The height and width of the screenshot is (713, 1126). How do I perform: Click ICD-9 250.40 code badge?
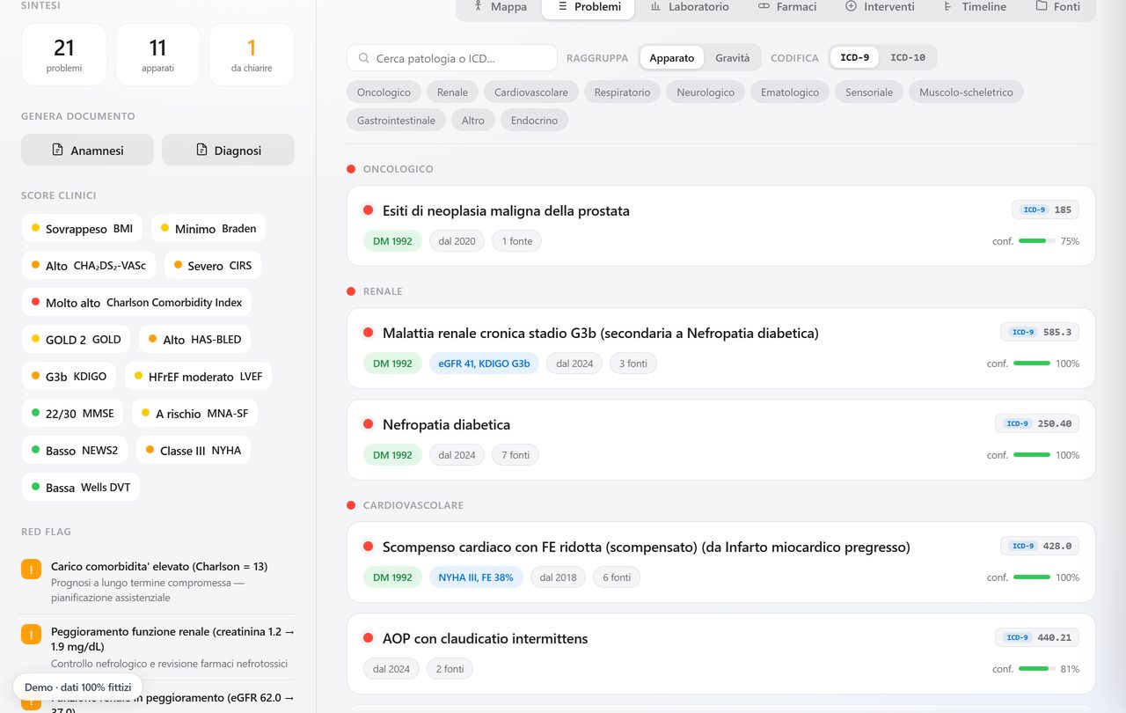coord(1037,423)
